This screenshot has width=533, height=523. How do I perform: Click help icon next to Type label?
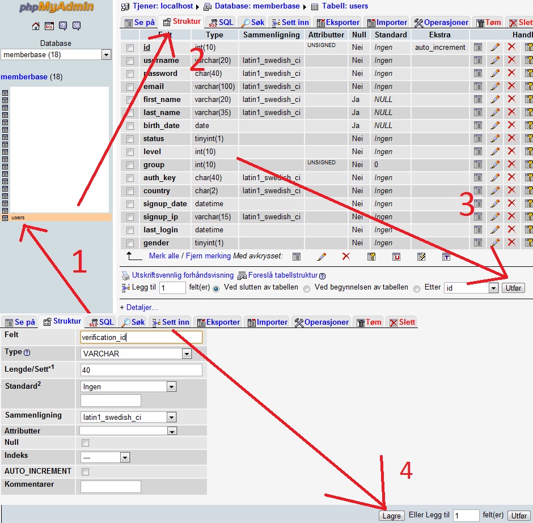click(x=27, y=352)
